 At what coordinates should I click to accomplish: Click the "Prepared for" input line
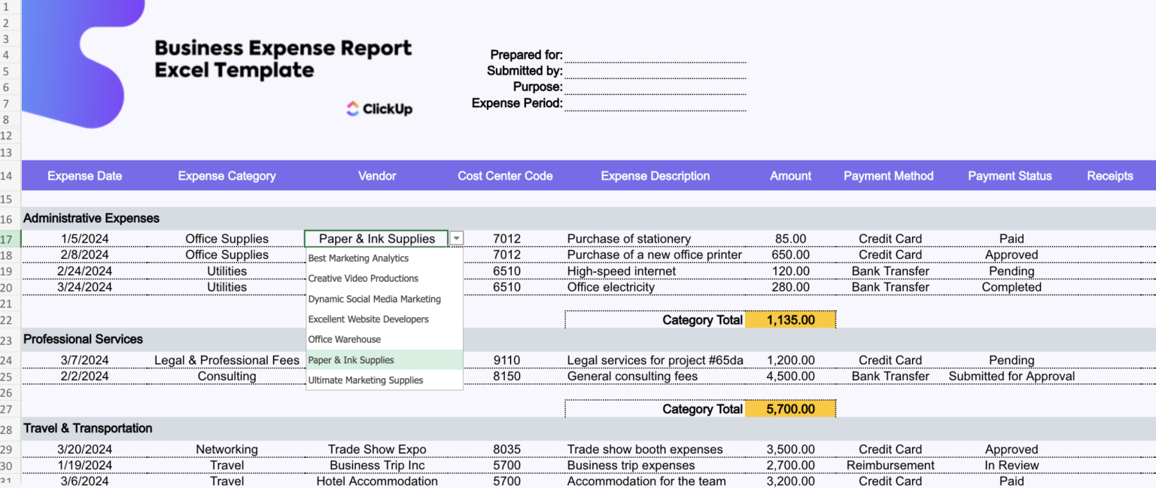coord(655,55)
